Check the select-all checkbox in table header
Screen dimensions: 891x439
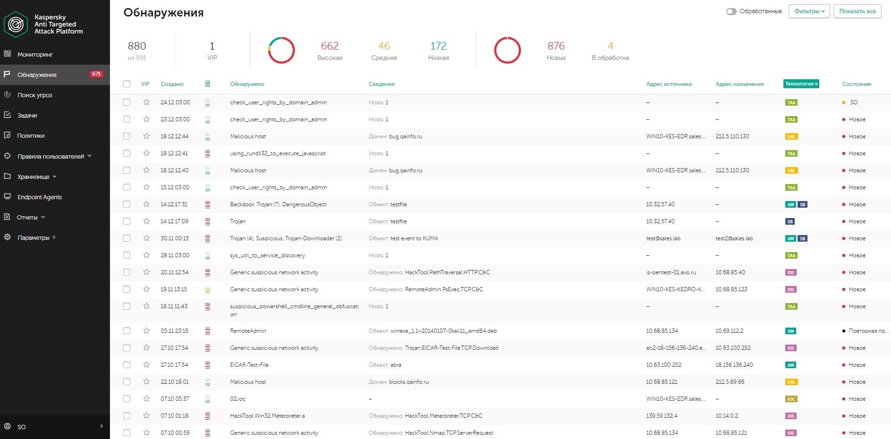pos(126,84)
